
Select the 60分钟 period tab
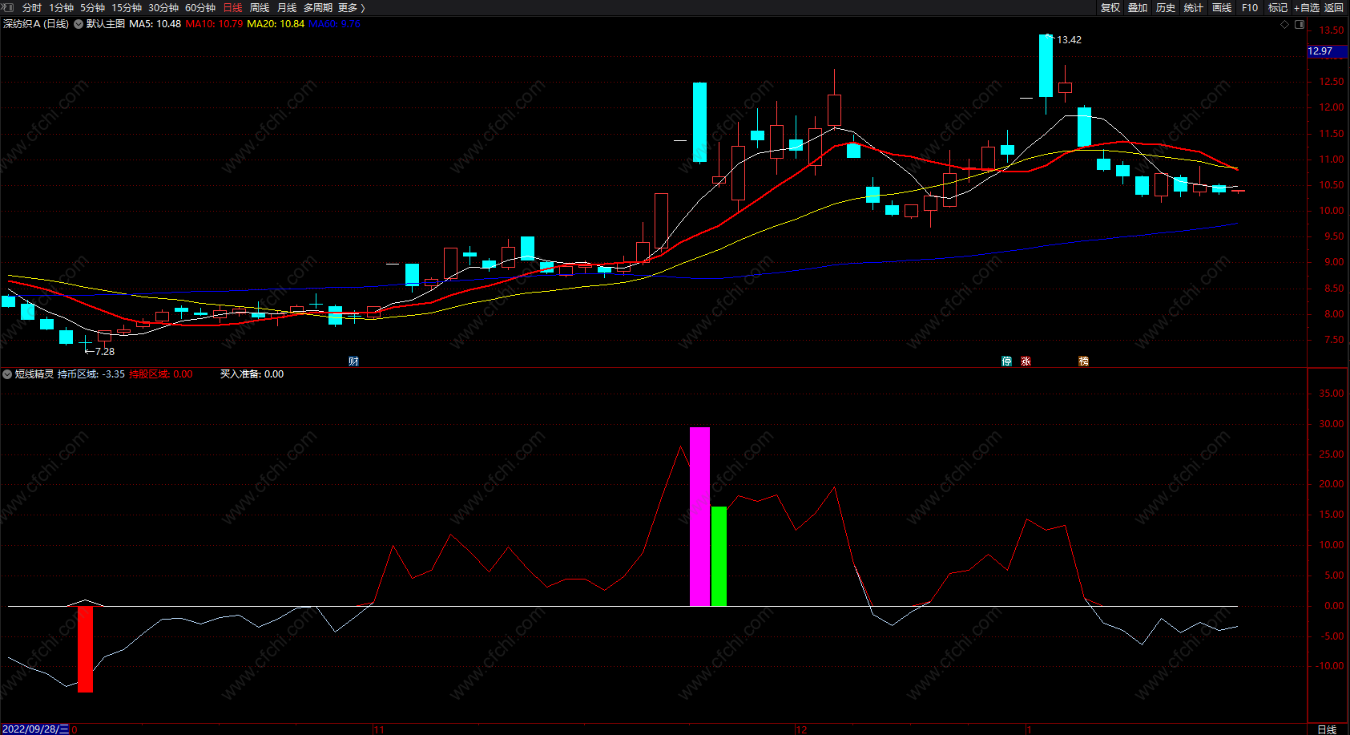(x=200, y=7)
